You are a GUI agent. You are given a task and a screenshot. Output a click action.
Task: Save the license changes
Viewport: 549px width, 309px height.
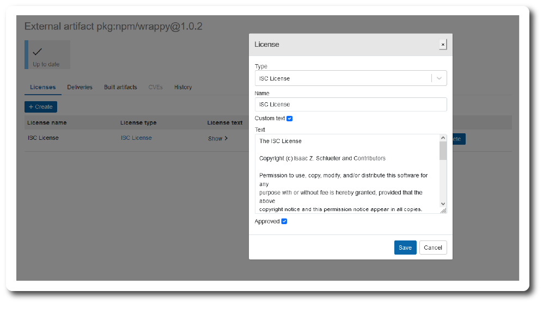pyautogui.click(x=405, y=248)
